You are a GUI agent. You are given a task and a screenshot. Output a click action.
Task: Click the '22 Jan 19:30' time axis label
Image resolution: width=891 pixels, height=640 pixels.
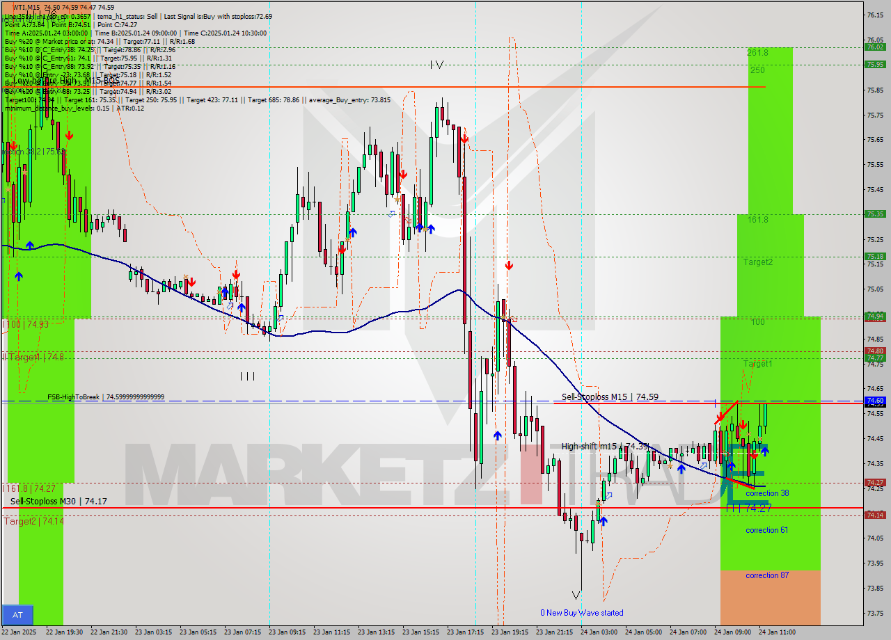(64, 632)
